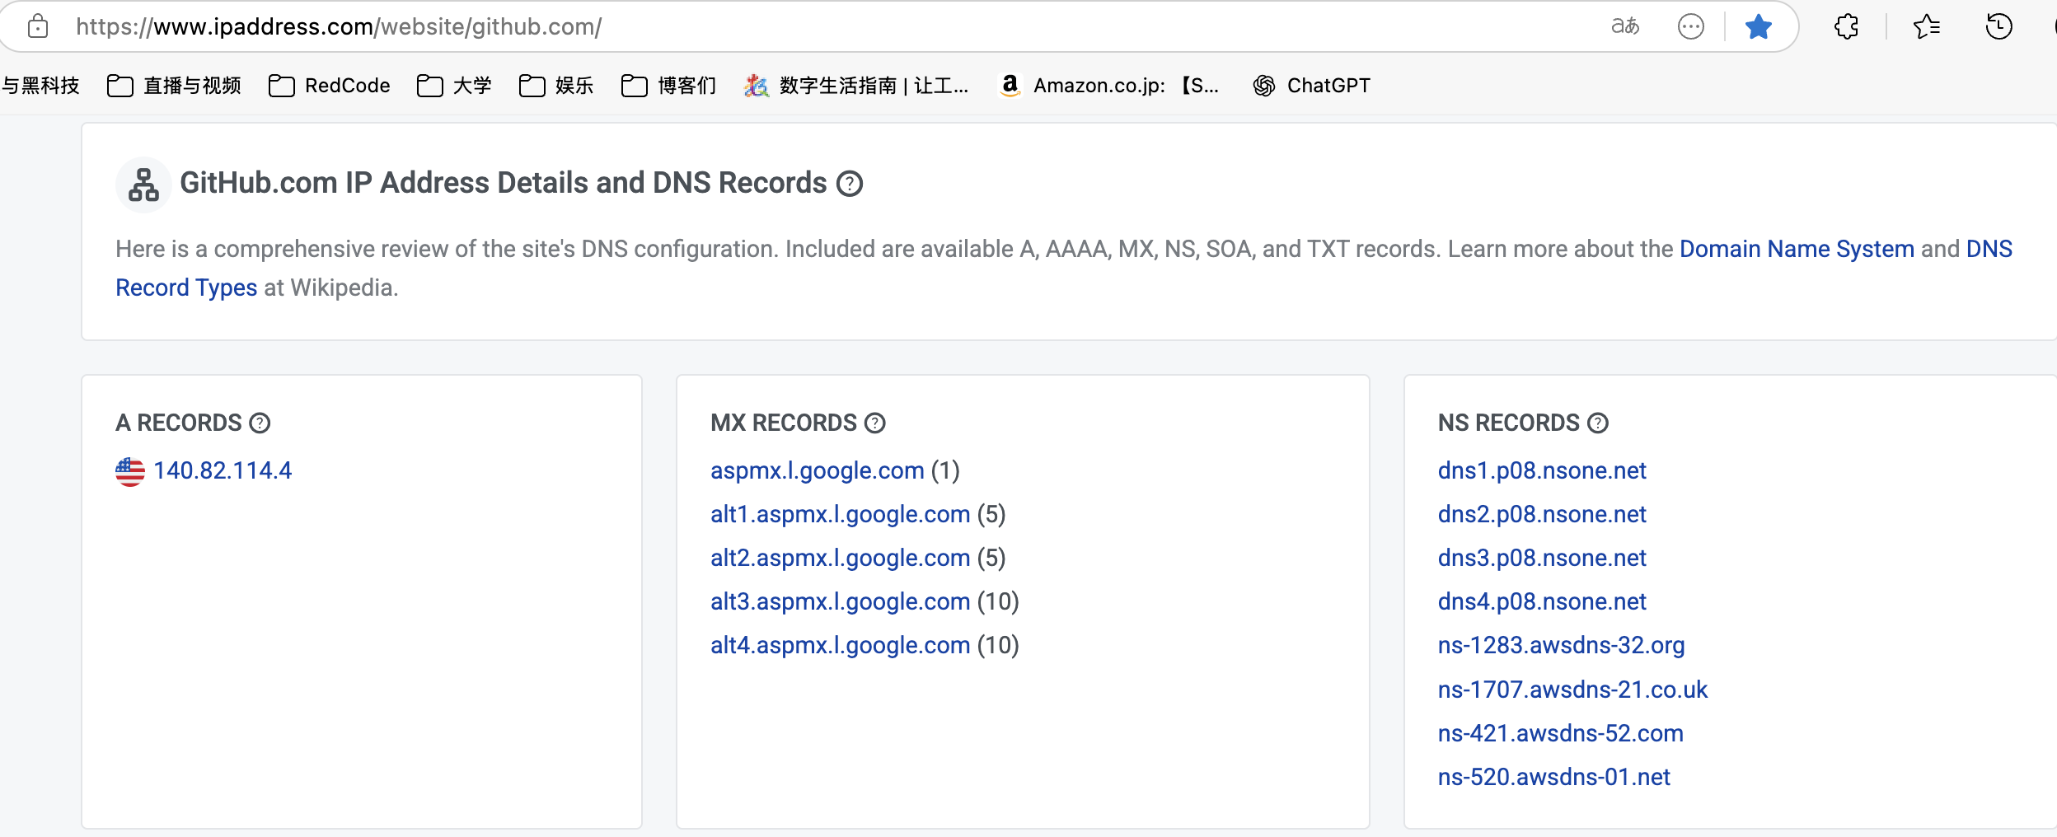Click help icon beside MX RECORDS
The height and width of the screenshot is (837, 2057).
tap(874, 423)
